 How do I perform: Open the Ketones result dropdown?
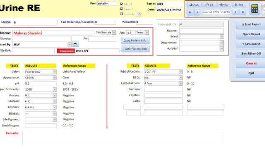point(54,107)
